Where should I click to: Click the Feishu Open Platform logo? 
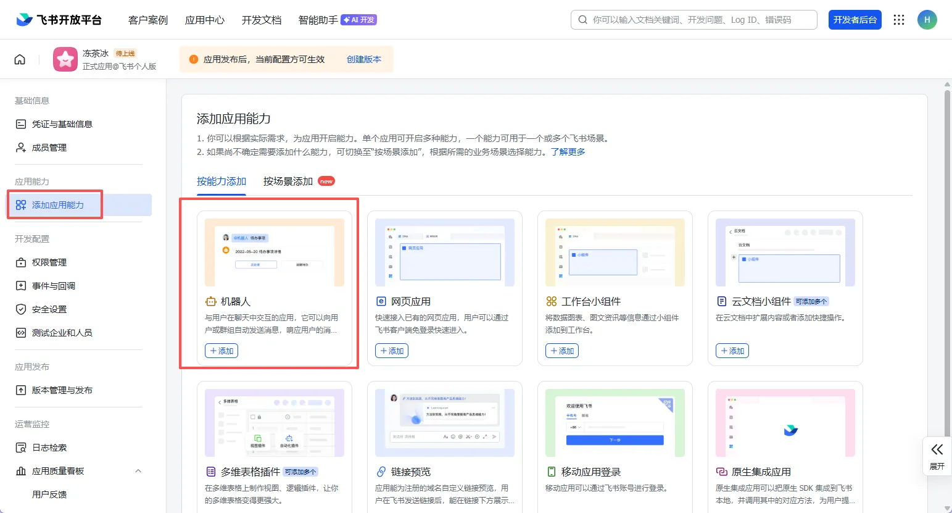click(x=59, y=20)
